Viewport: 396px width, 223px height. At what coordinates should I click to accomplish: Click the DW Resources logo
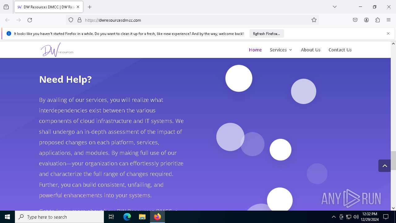(57, 50)
